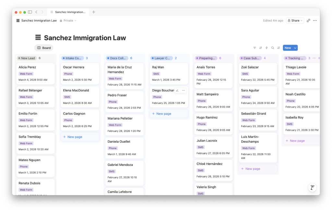Image resolution: width=332 pixels, height=211 pixels.
Task: Click the purple Case Sub... column label
Action: 250,58
